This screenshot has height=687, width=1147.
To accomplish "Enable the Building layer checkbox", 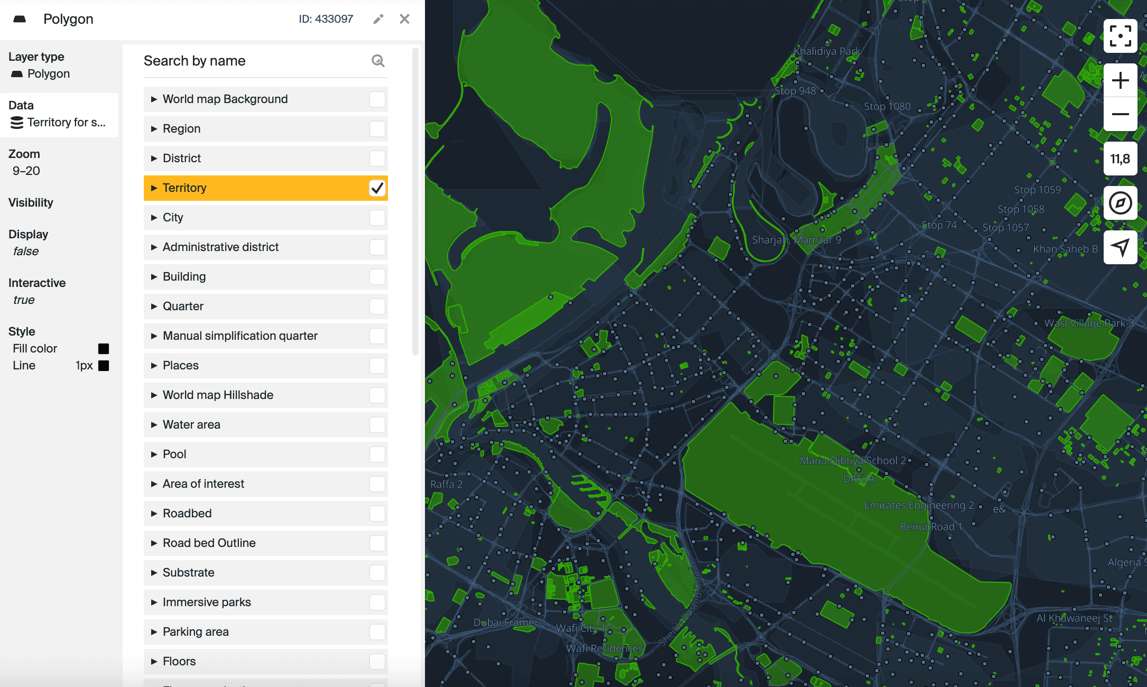I will coord(377,277).
